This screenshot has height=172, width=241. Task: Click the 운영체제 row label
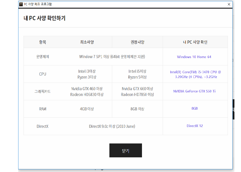click(43, 57)
